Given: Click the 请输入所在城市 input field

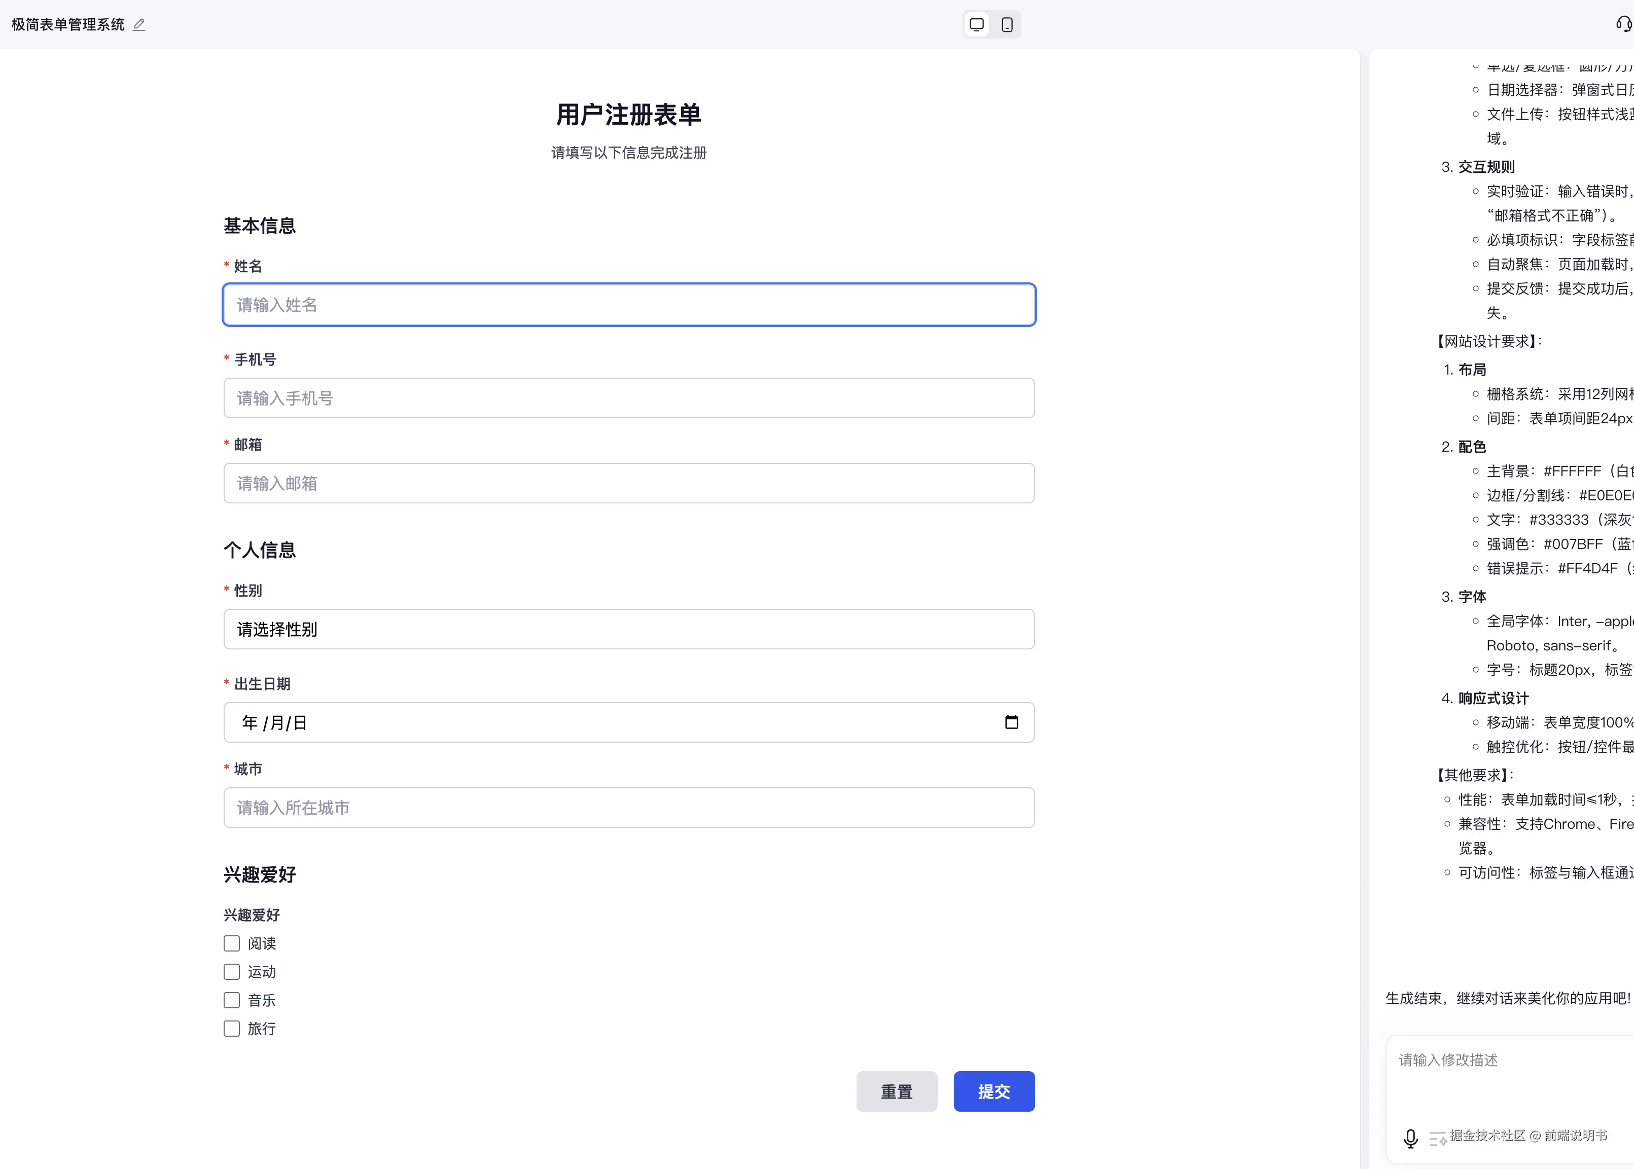Looking at the screenshot, I should pos(629,808).
